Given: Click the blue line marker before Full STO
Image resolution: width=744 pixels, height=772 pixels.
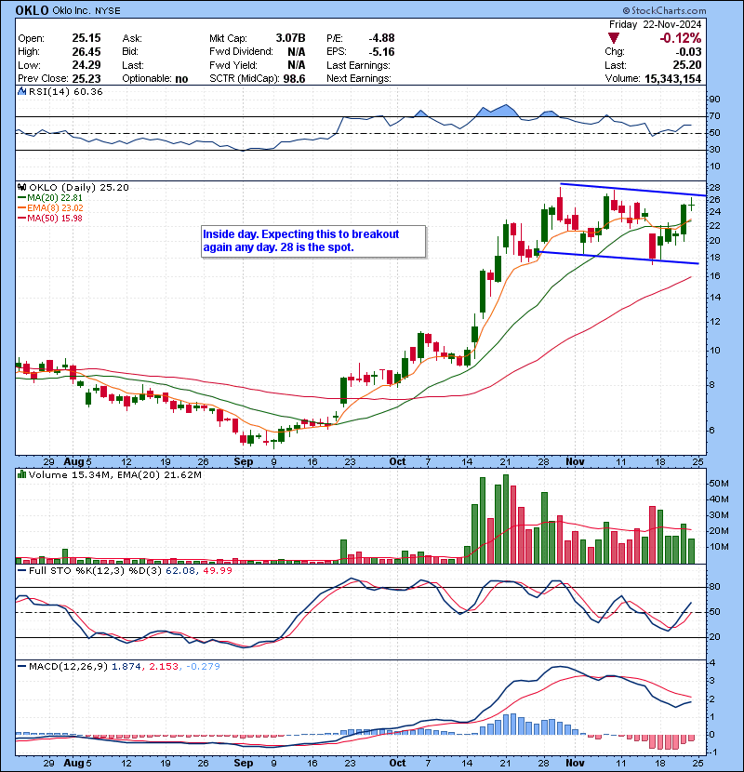Looking at the screenshot, I should (x=21, y=571).
